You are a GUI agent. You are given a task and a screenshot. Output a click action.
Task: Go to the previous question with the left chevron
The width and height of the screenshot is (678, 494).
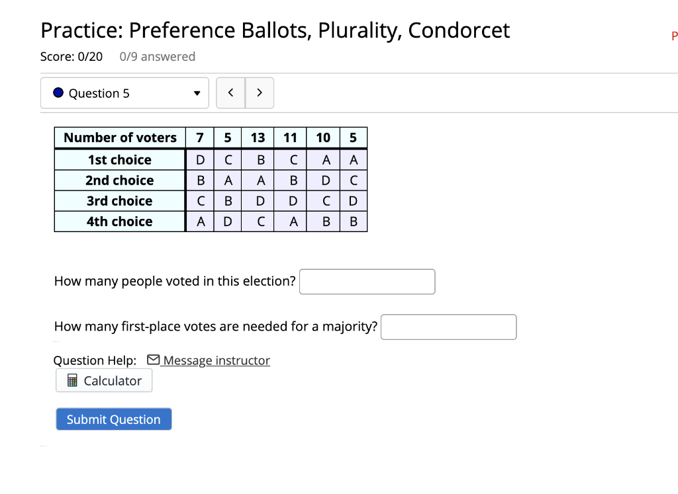click(x=230, y=93)
